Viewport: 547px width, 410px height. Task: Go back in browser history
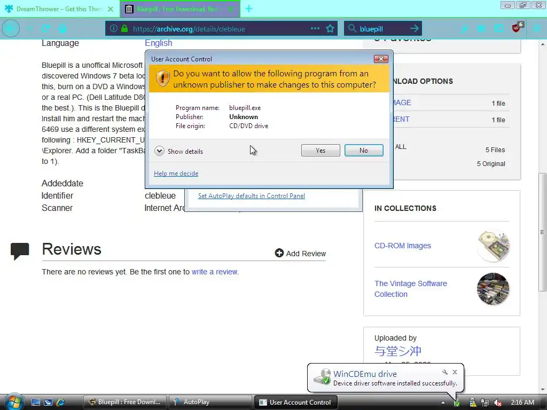coord(11,29)
